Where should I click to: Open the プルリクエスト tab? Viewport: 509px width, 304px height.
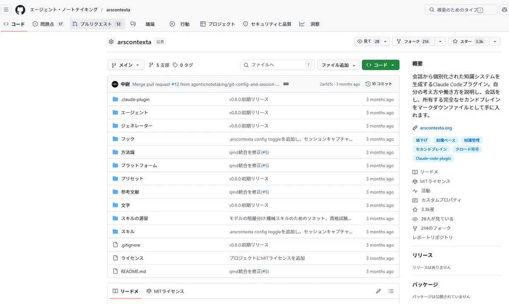(97, 24)
